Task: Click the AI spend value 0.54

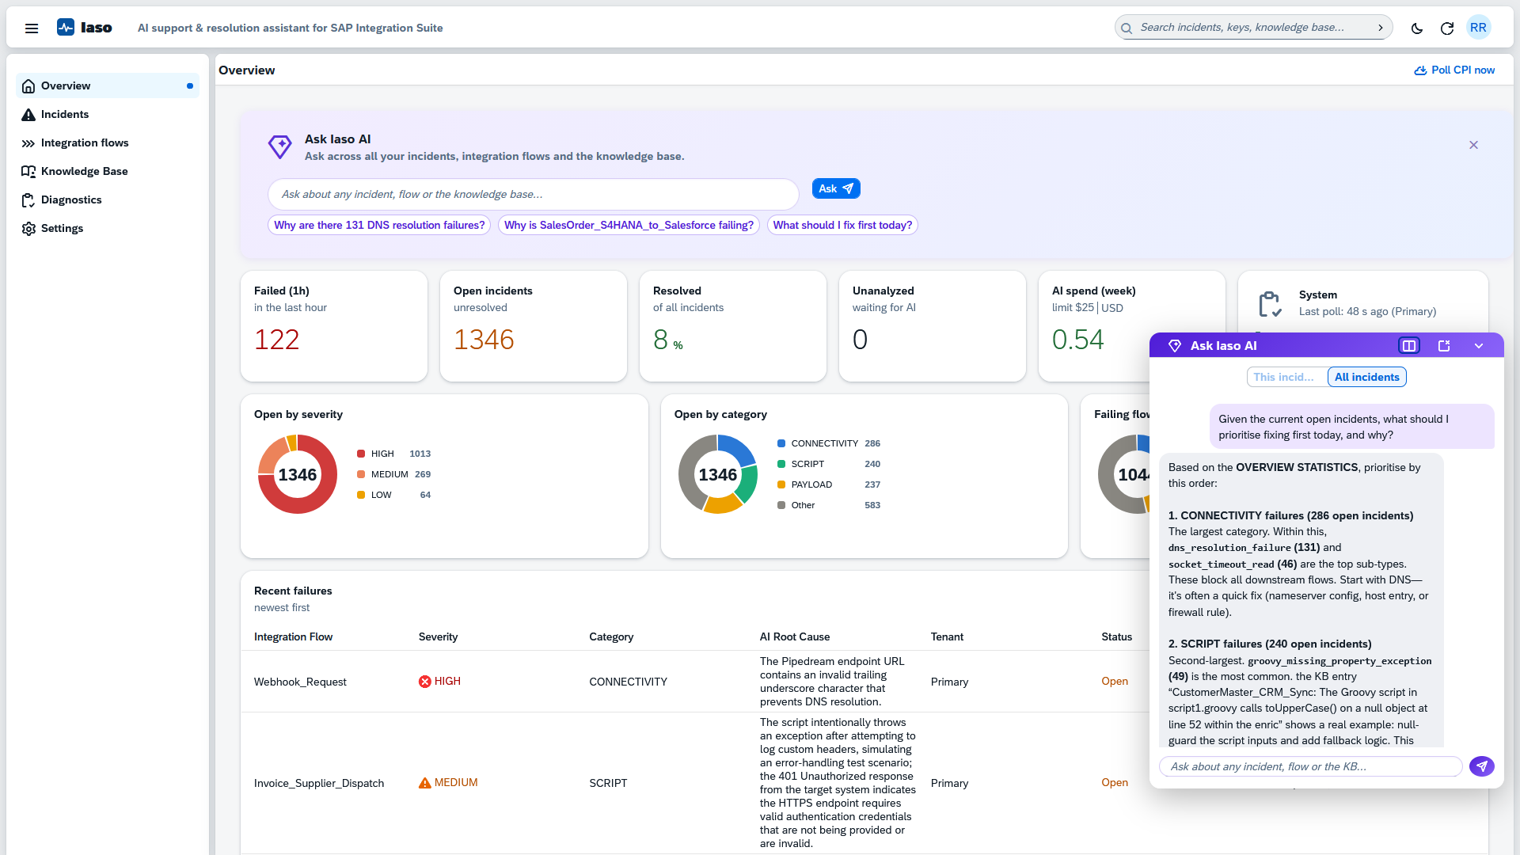Action: tap(1077, 340)
